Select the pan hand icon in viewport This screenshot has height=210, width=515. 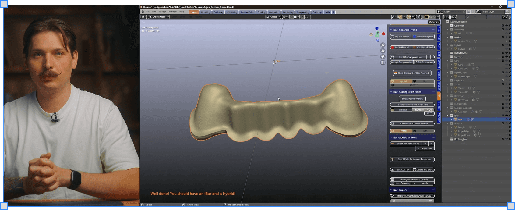coord(383,51)
